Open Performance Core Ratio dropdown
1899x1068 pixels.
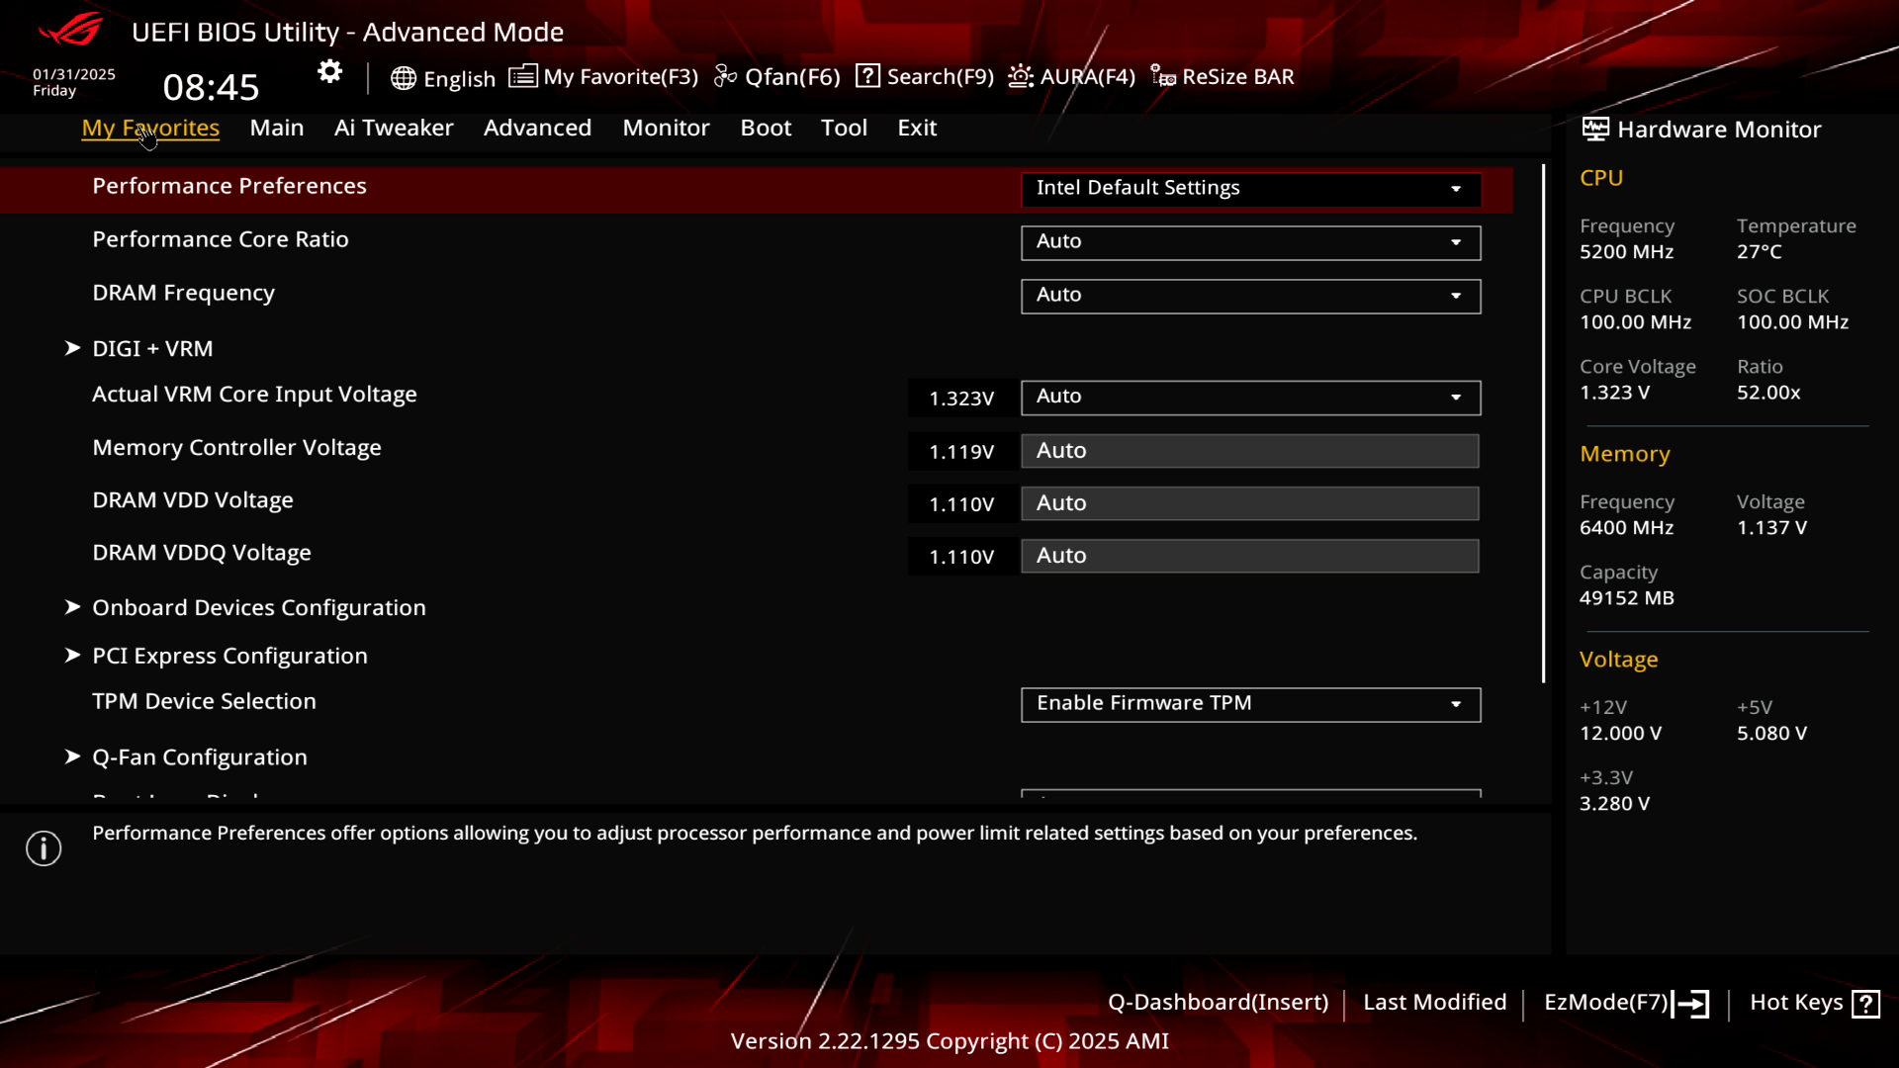[x=1250, y=242]
